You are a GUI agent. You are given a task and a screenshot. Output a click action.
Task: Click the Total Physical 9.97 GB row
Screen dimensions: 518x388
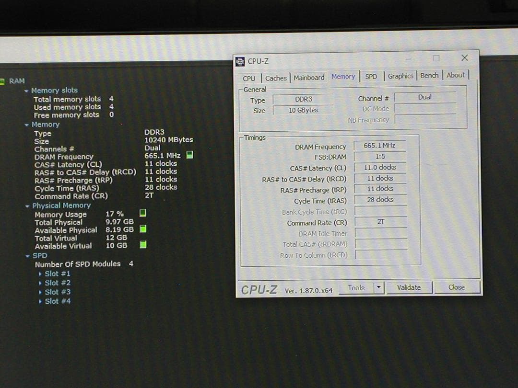point(84,222)
